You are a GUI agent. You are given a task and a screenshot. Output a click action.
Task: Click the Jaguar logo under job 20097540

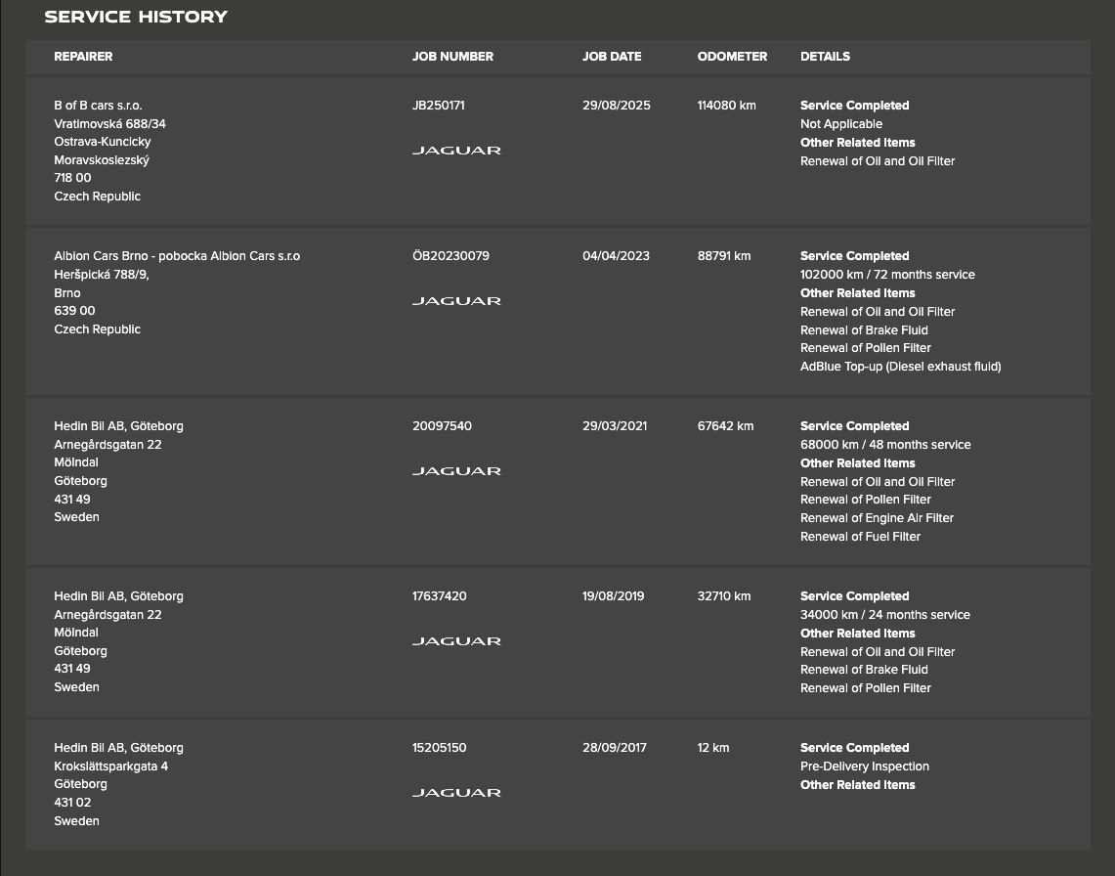[456, 471]
